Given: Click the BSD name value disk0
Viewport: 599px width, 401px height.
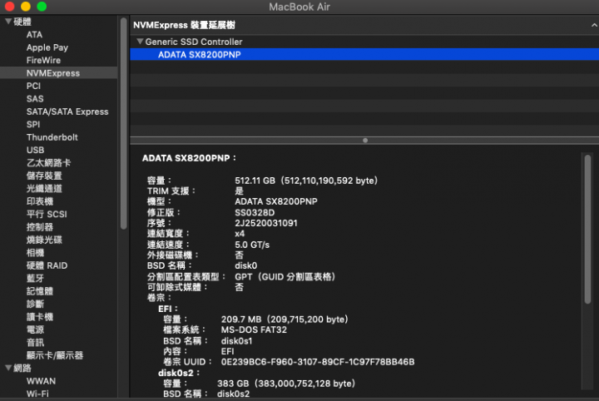Looking at the screenshot, I should tap(246, 265).
